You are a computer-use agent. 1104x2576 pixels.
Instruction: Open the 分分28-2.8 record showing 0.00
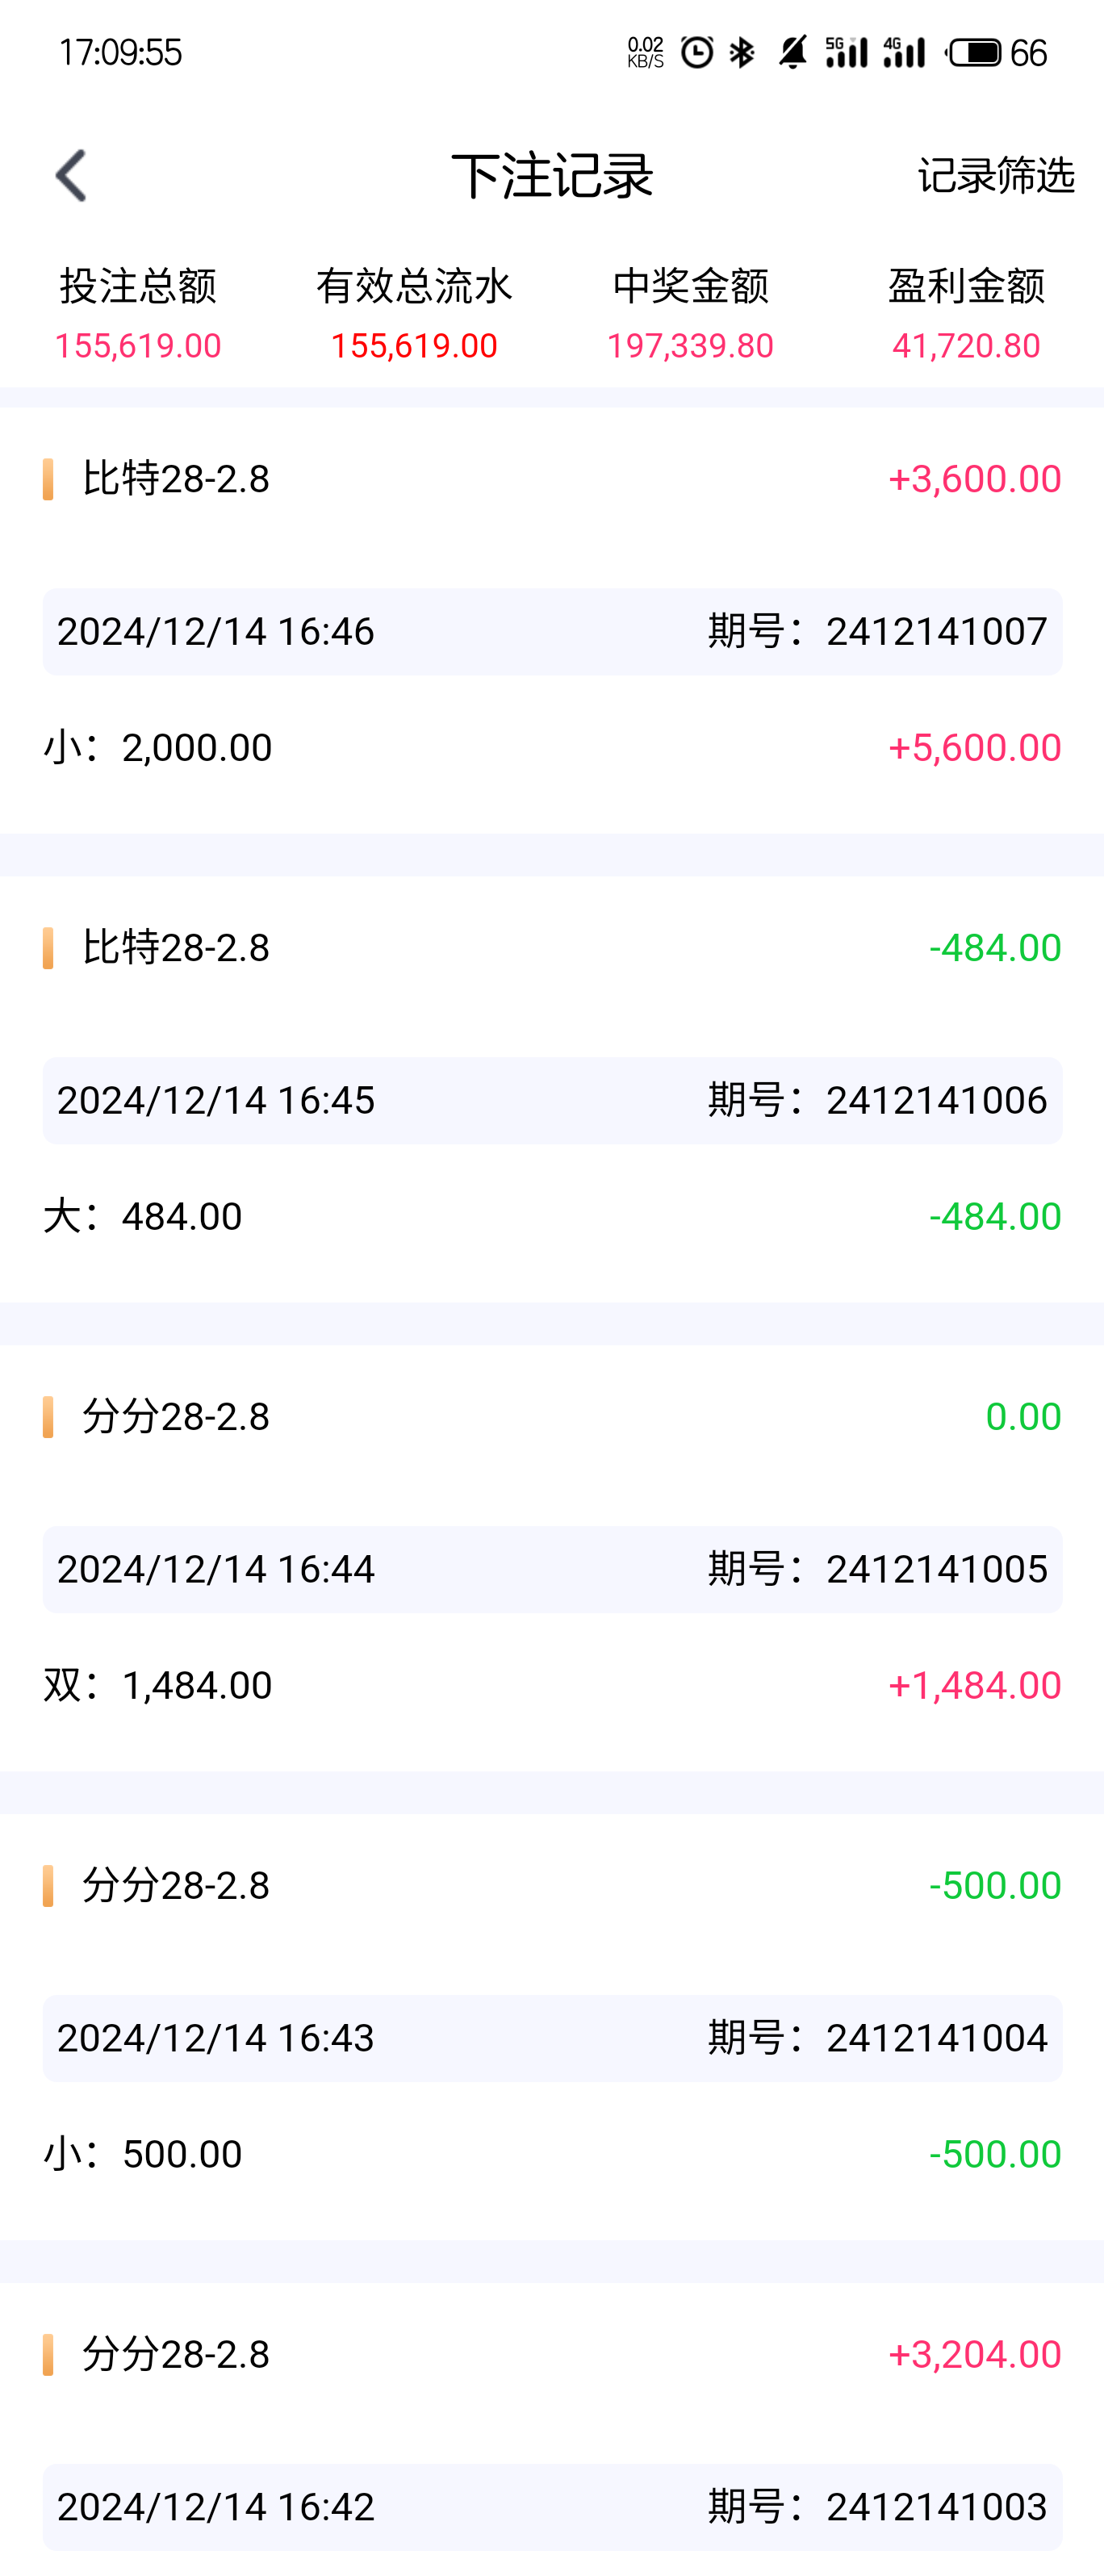(x=552, y=1417)
